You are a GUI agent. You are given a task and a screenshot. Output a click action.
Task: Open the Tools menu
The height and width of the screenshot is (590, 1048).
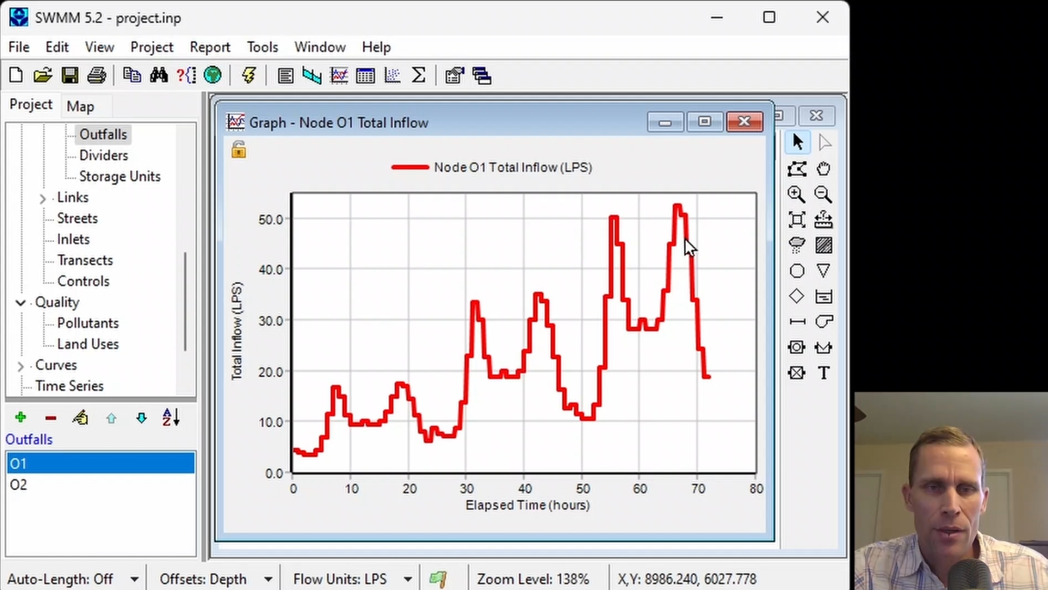tap(262, 47)
